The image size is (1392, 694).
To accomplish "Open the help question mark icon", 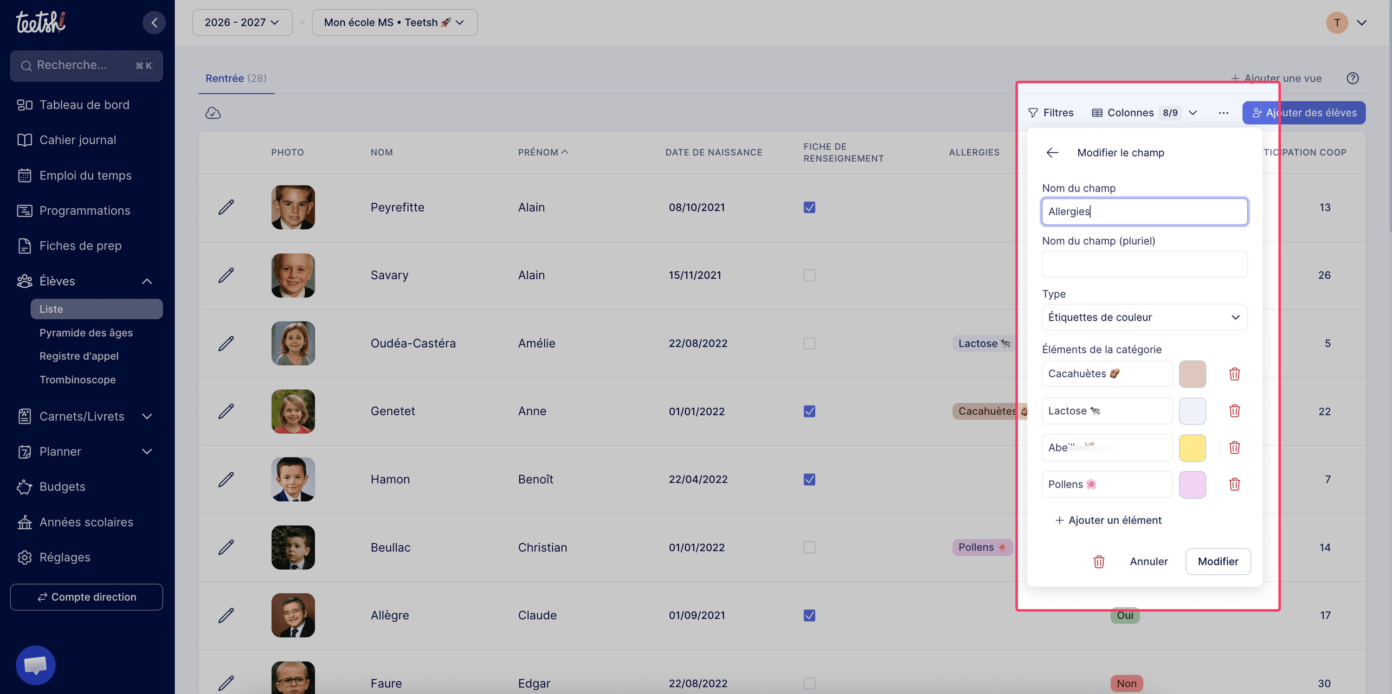I will click(1353, 78).
